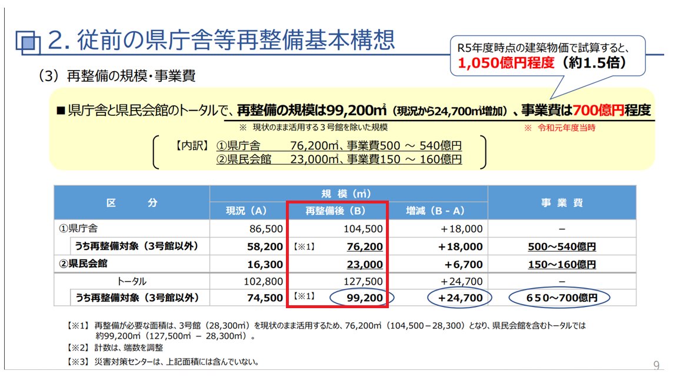673x377 pixels.
Task: Select underlined '150～160億円' in the table
Action: (x=562, y=265)
